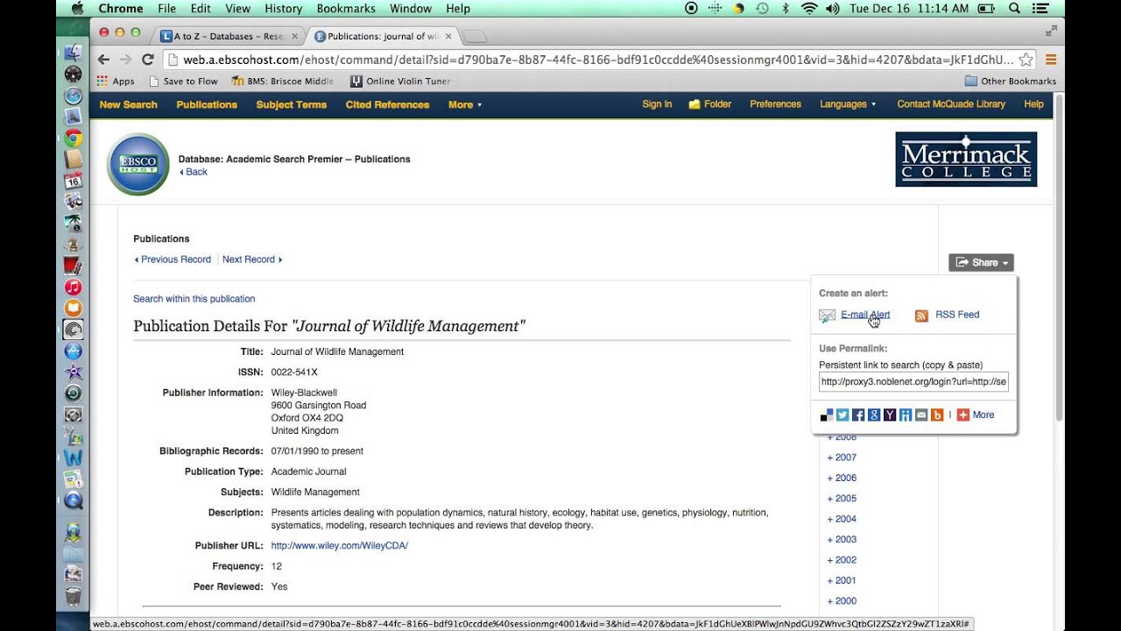Open the More dropdown in the EBSCO toolbar
The width and height of the screenshot is (1121, 631).
[x=465, y=104]
